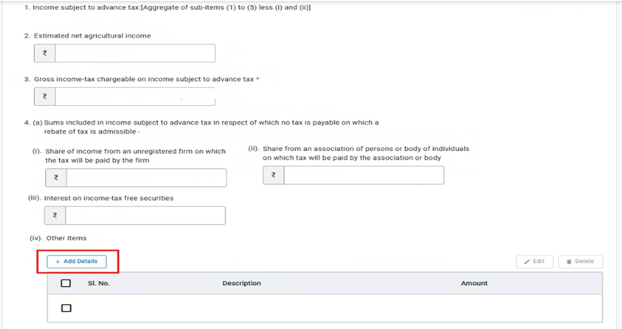Focus the Estimated net agricultural income field
Viewport: 622px width, 329px height.
tap(135, 53)
